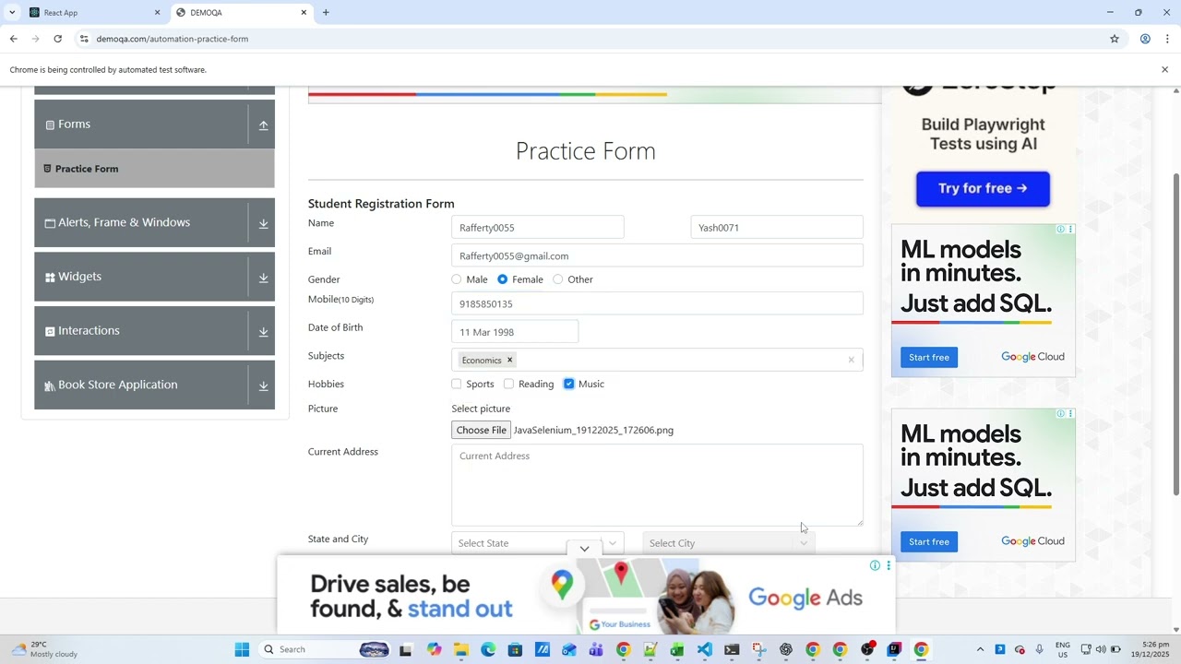Viewport: 1181px width, 664px height.
Task: Switch to the DEMOQA tab
Action: point(242,12)
